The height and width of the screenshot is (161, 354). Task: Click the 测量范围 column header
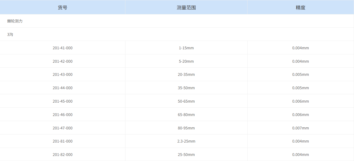pyautogui.click(x=186, y=7)
